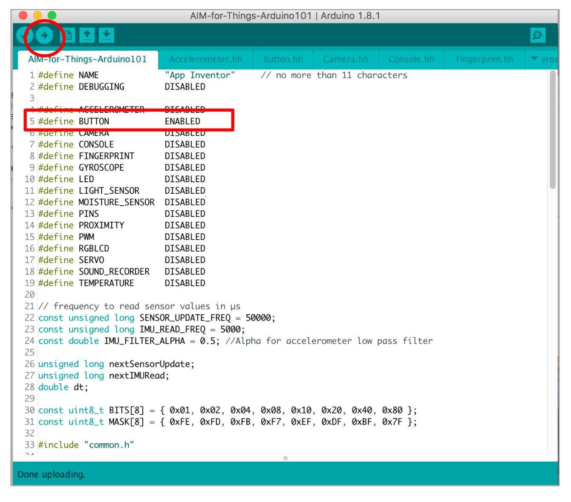Click the "double dt;" declaration

click(63, 387)
